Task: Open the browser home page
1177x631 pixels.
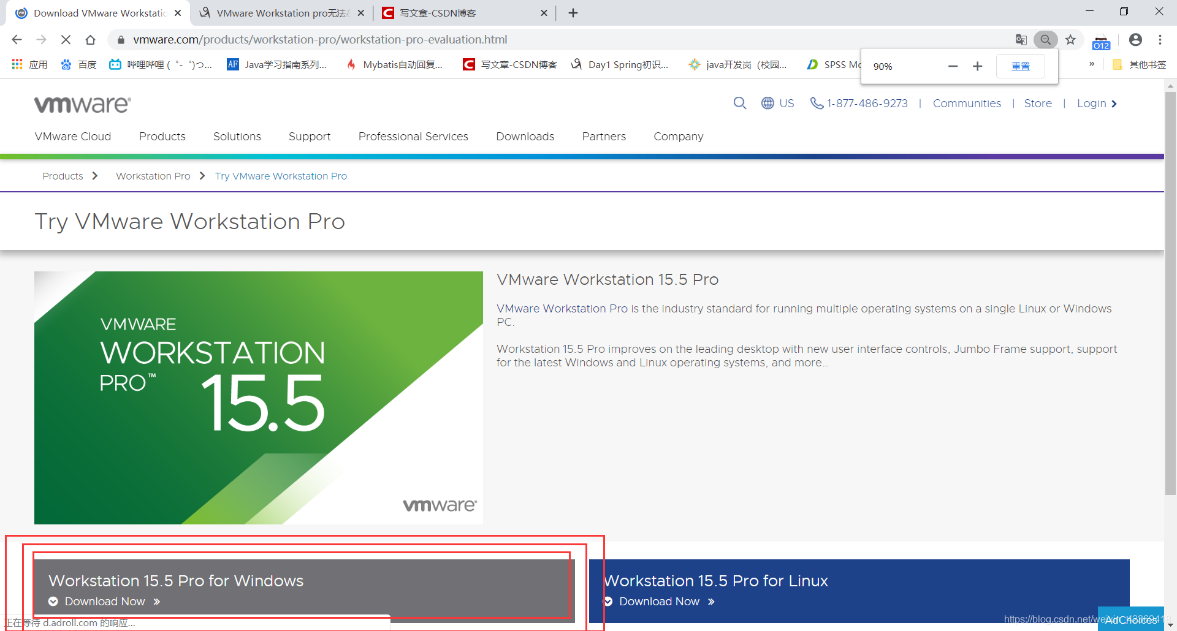Action: (90, 40)
